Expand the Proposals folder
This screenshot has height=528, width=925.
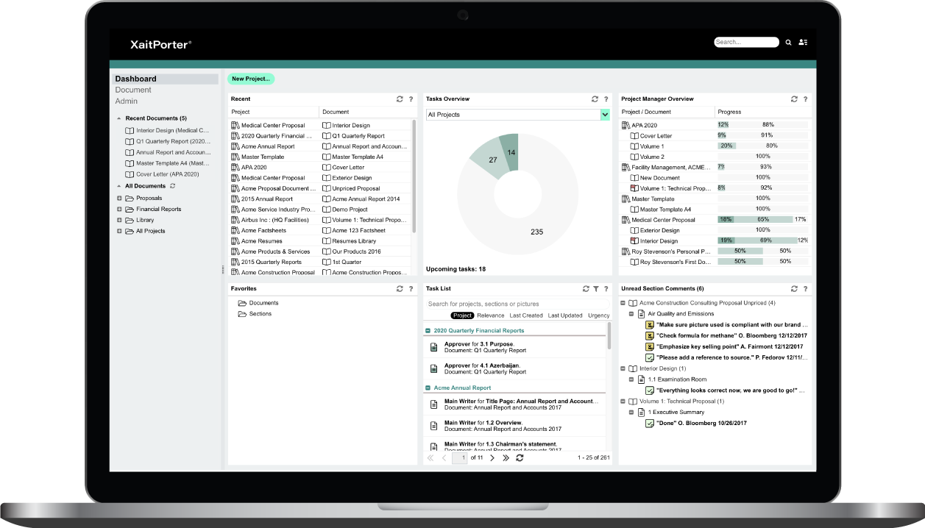(119, 198)
